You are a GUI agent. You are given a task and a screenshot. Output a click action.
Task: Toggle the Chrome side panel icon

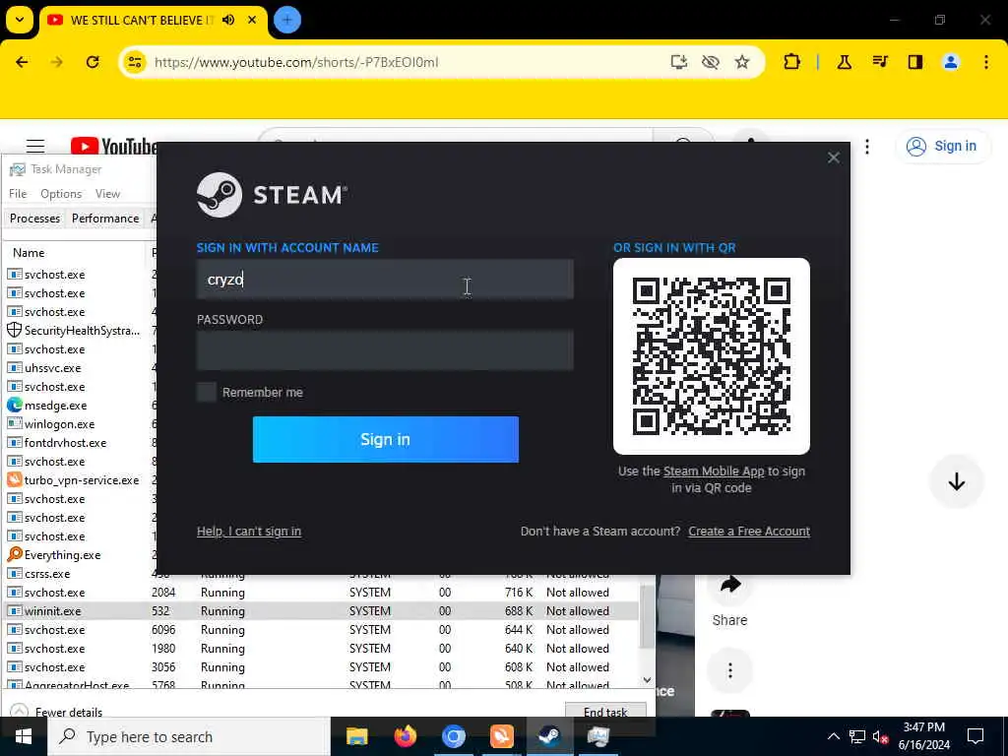pyautogui.click(x=915, y=62)
